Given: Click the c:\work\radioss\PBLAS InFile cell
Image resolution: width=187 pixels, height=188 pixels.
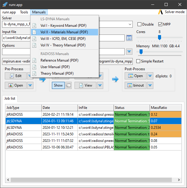Looking at the screenshot, I should click(96, 147).
